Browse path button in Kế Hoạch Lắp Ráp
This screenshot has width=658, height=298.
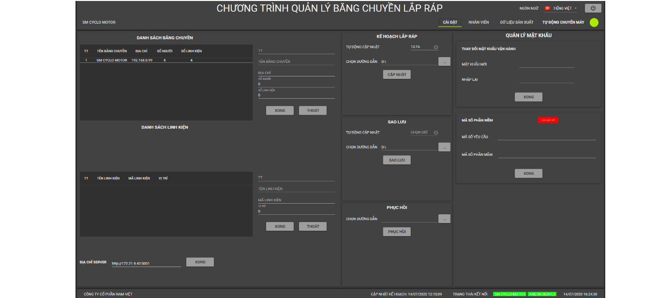click(x=444, y=62)
